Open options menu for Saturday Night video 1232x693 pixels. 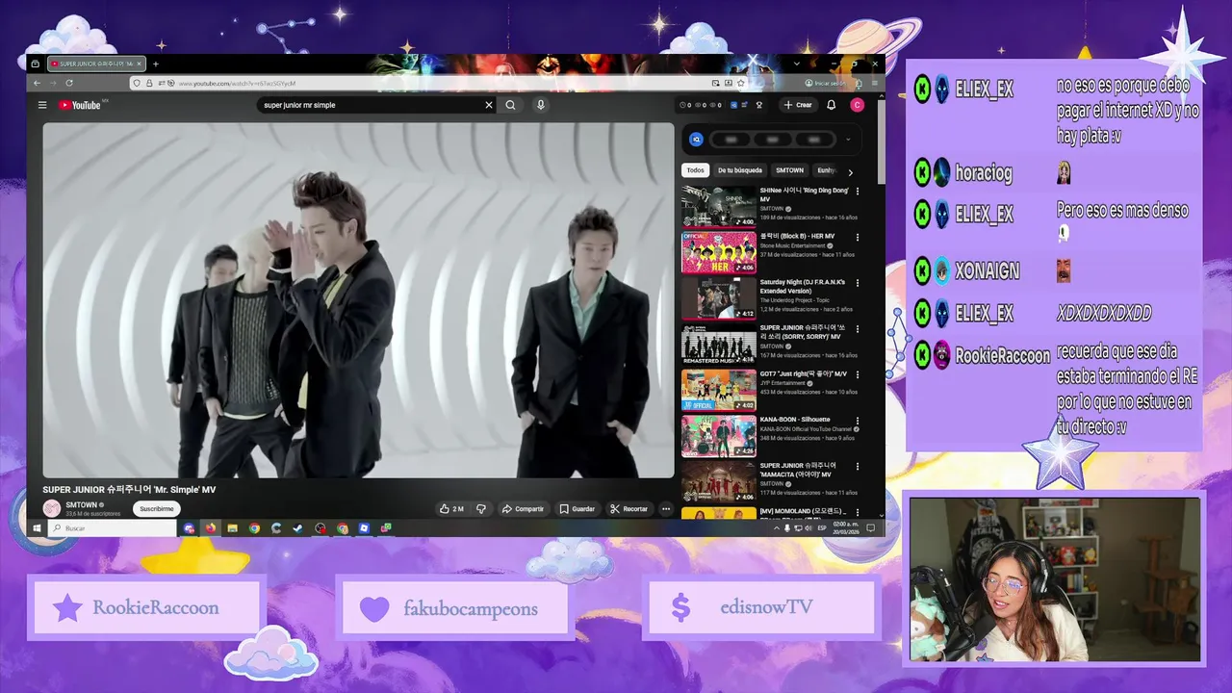[x=858, y=283]
